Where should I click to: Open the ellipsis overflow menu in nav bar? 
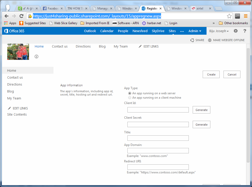tap(182, 31)
